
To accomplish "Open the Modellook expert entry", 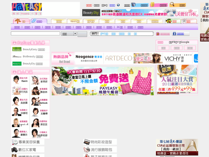I will pyautogui.click(x=40, y=101).
